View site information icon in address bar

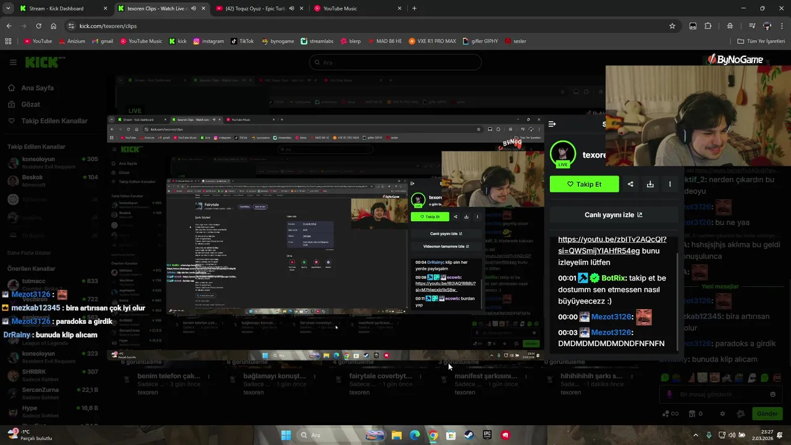tap(72, 26)
